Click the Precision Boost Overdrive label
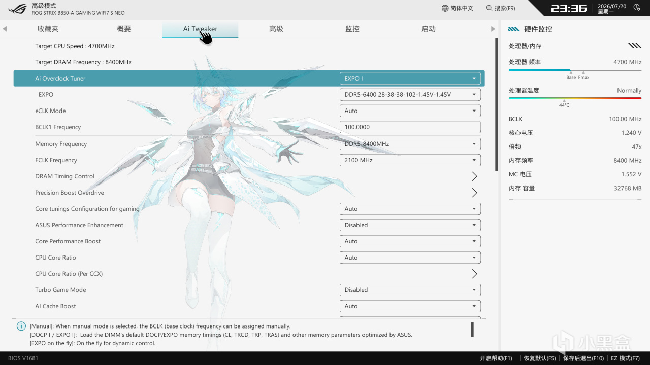Image resolution: width=650 pixels, height=365 pixels. pyautogui.click(x=70, y=193)
